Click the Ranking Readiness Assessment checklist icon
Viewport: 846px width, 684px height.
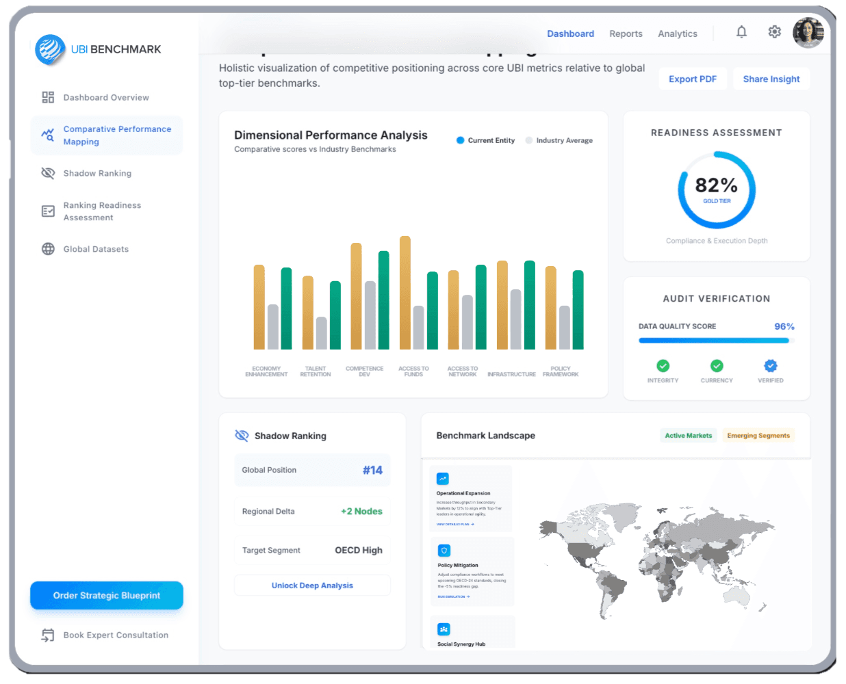(x=48, y=211)
